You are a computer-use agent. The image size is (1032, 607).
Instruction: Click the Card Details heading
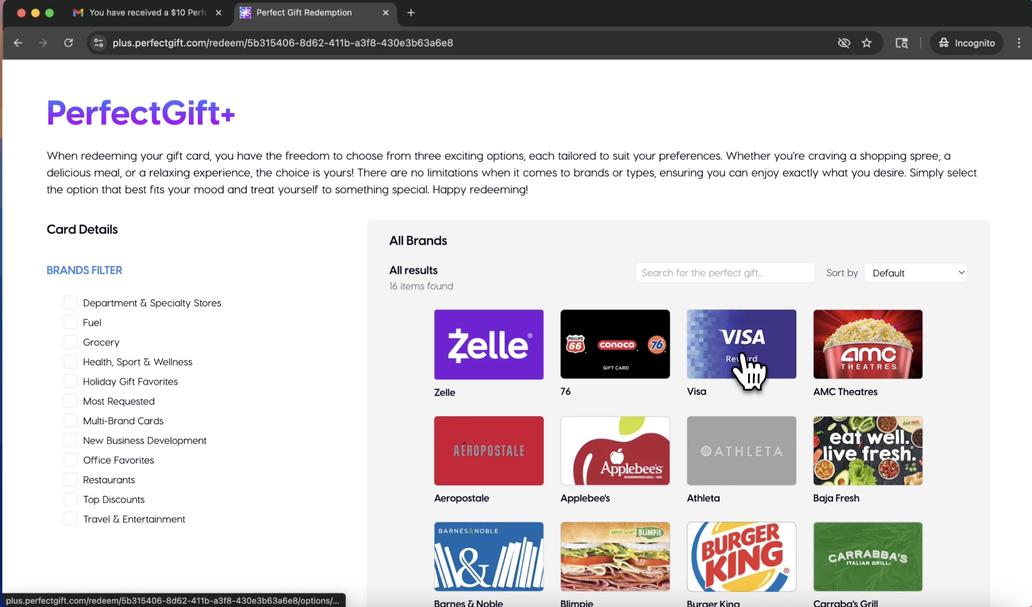[82, 229]
